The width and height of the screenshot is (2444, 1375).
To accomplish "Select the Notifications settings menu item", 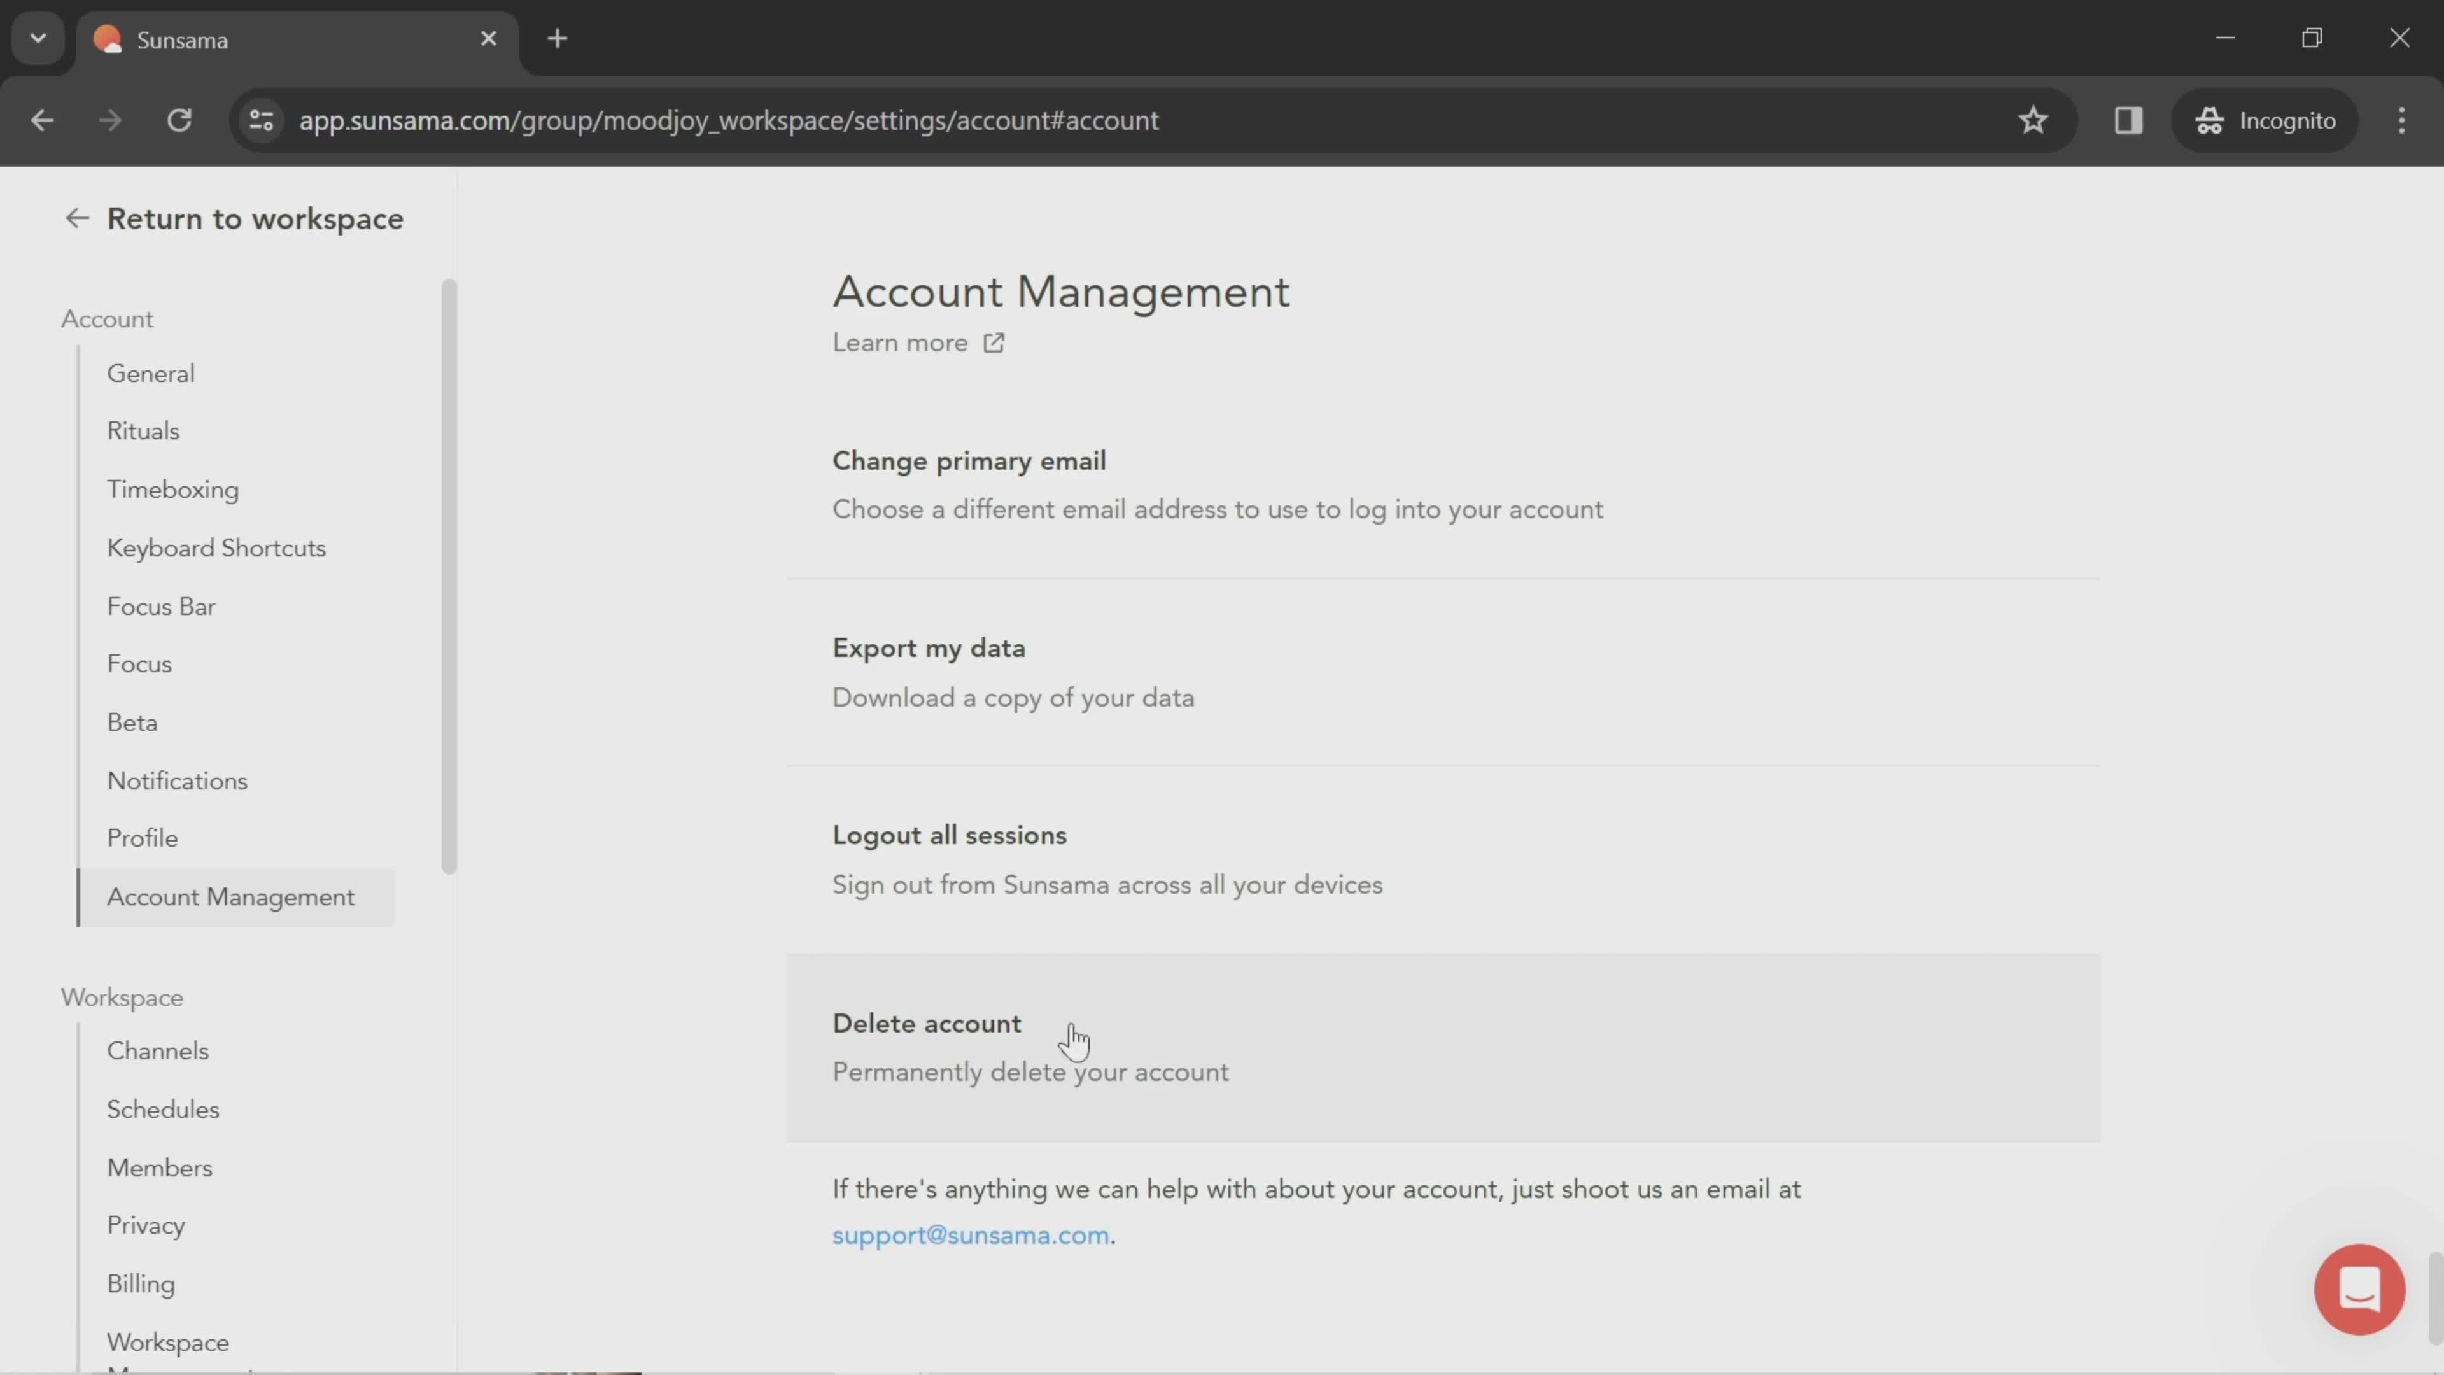I will coord(176,780).
